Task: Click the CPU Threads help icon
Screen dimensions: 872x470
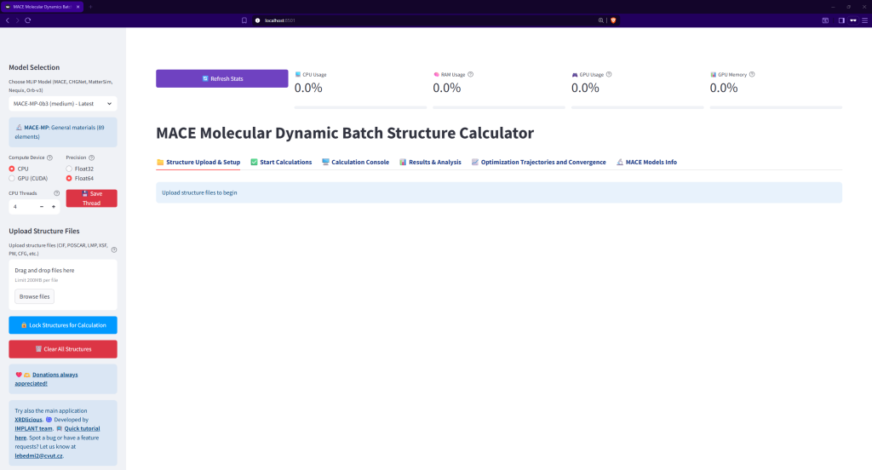Action: pos(56,193)
